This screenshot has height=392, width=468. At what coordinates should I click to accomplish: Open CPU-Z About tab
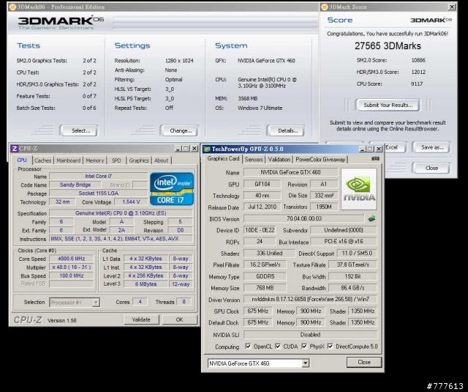161,160
